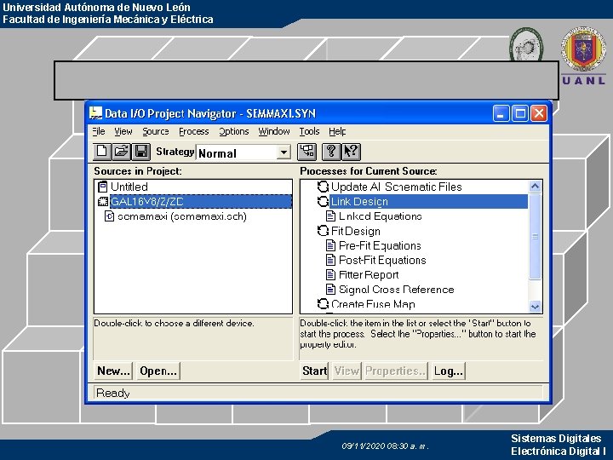
Task: Select the Create Fuse Map process
Action: tap(373, 304)
